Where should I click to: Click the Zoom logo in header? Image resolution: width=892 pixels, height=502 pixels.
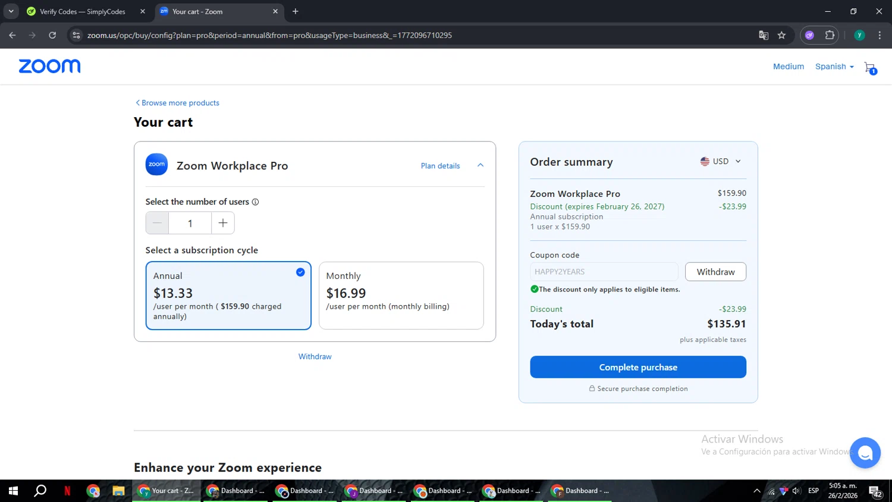click(x=49, y=66)
